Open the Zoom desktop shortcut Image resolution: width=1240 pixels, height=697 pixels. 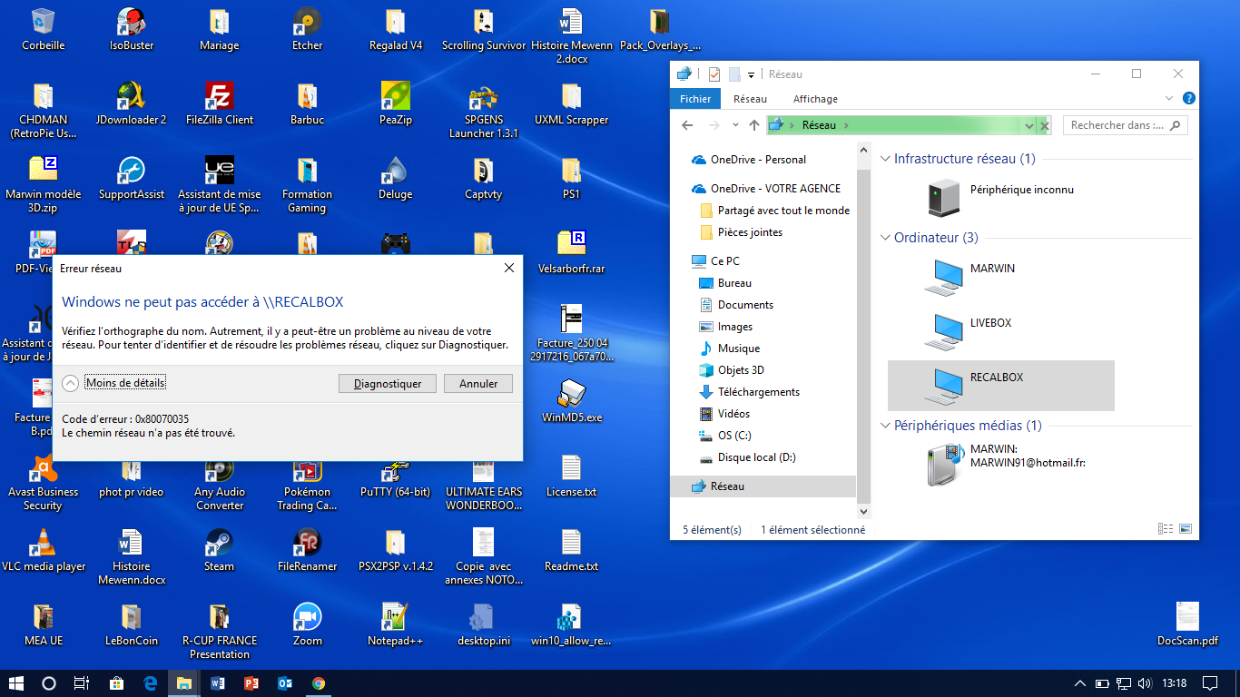(x=308, y=624)
